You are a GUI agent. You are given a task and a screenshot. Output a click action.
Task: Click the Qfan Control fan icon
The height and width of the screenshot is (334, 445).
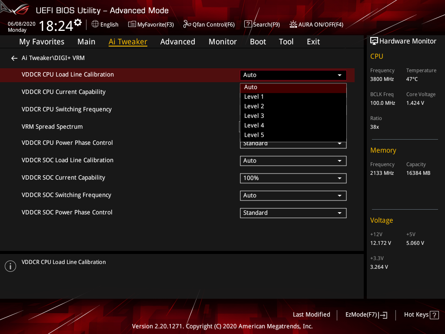[187, 24]
